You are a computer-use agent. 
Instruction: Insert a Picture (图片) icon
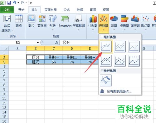tap(32, 18)
